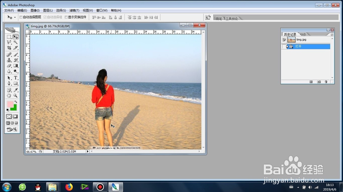This screenshot has width=343, height=192.
Task: Open 选择(S) menu
Action: 61,10
